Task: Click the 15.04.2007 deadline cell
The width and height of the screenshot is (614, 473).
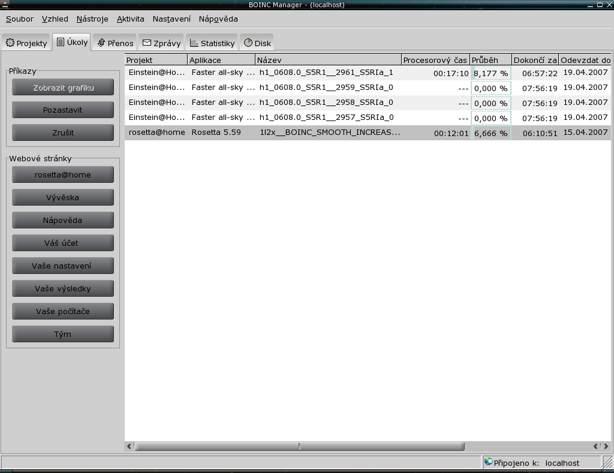Action: (585, 132)
